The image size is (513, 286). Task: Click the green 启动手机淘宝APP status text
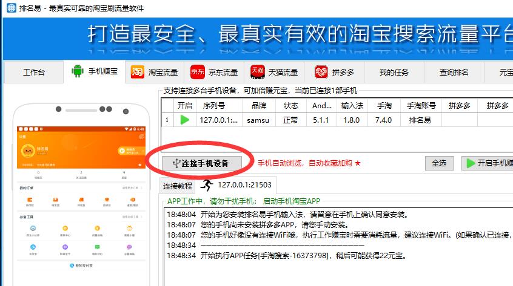[x=292, y=201]
